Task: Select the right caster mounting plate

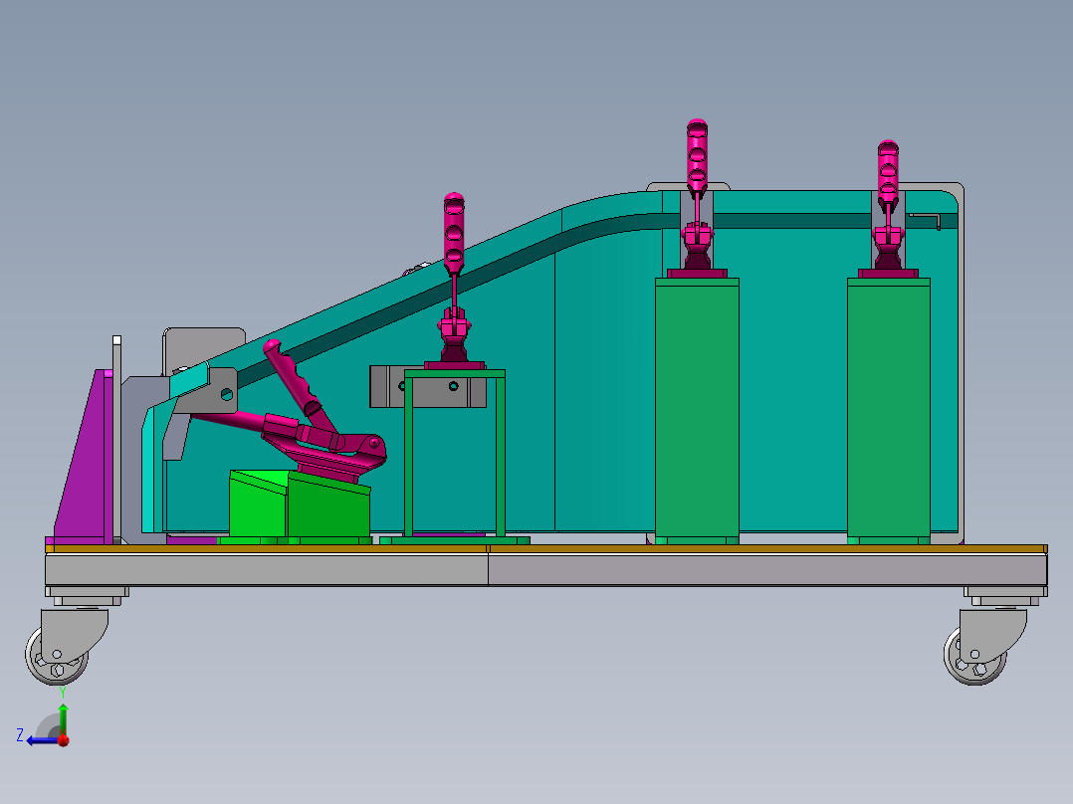Action: [1005, 592]
